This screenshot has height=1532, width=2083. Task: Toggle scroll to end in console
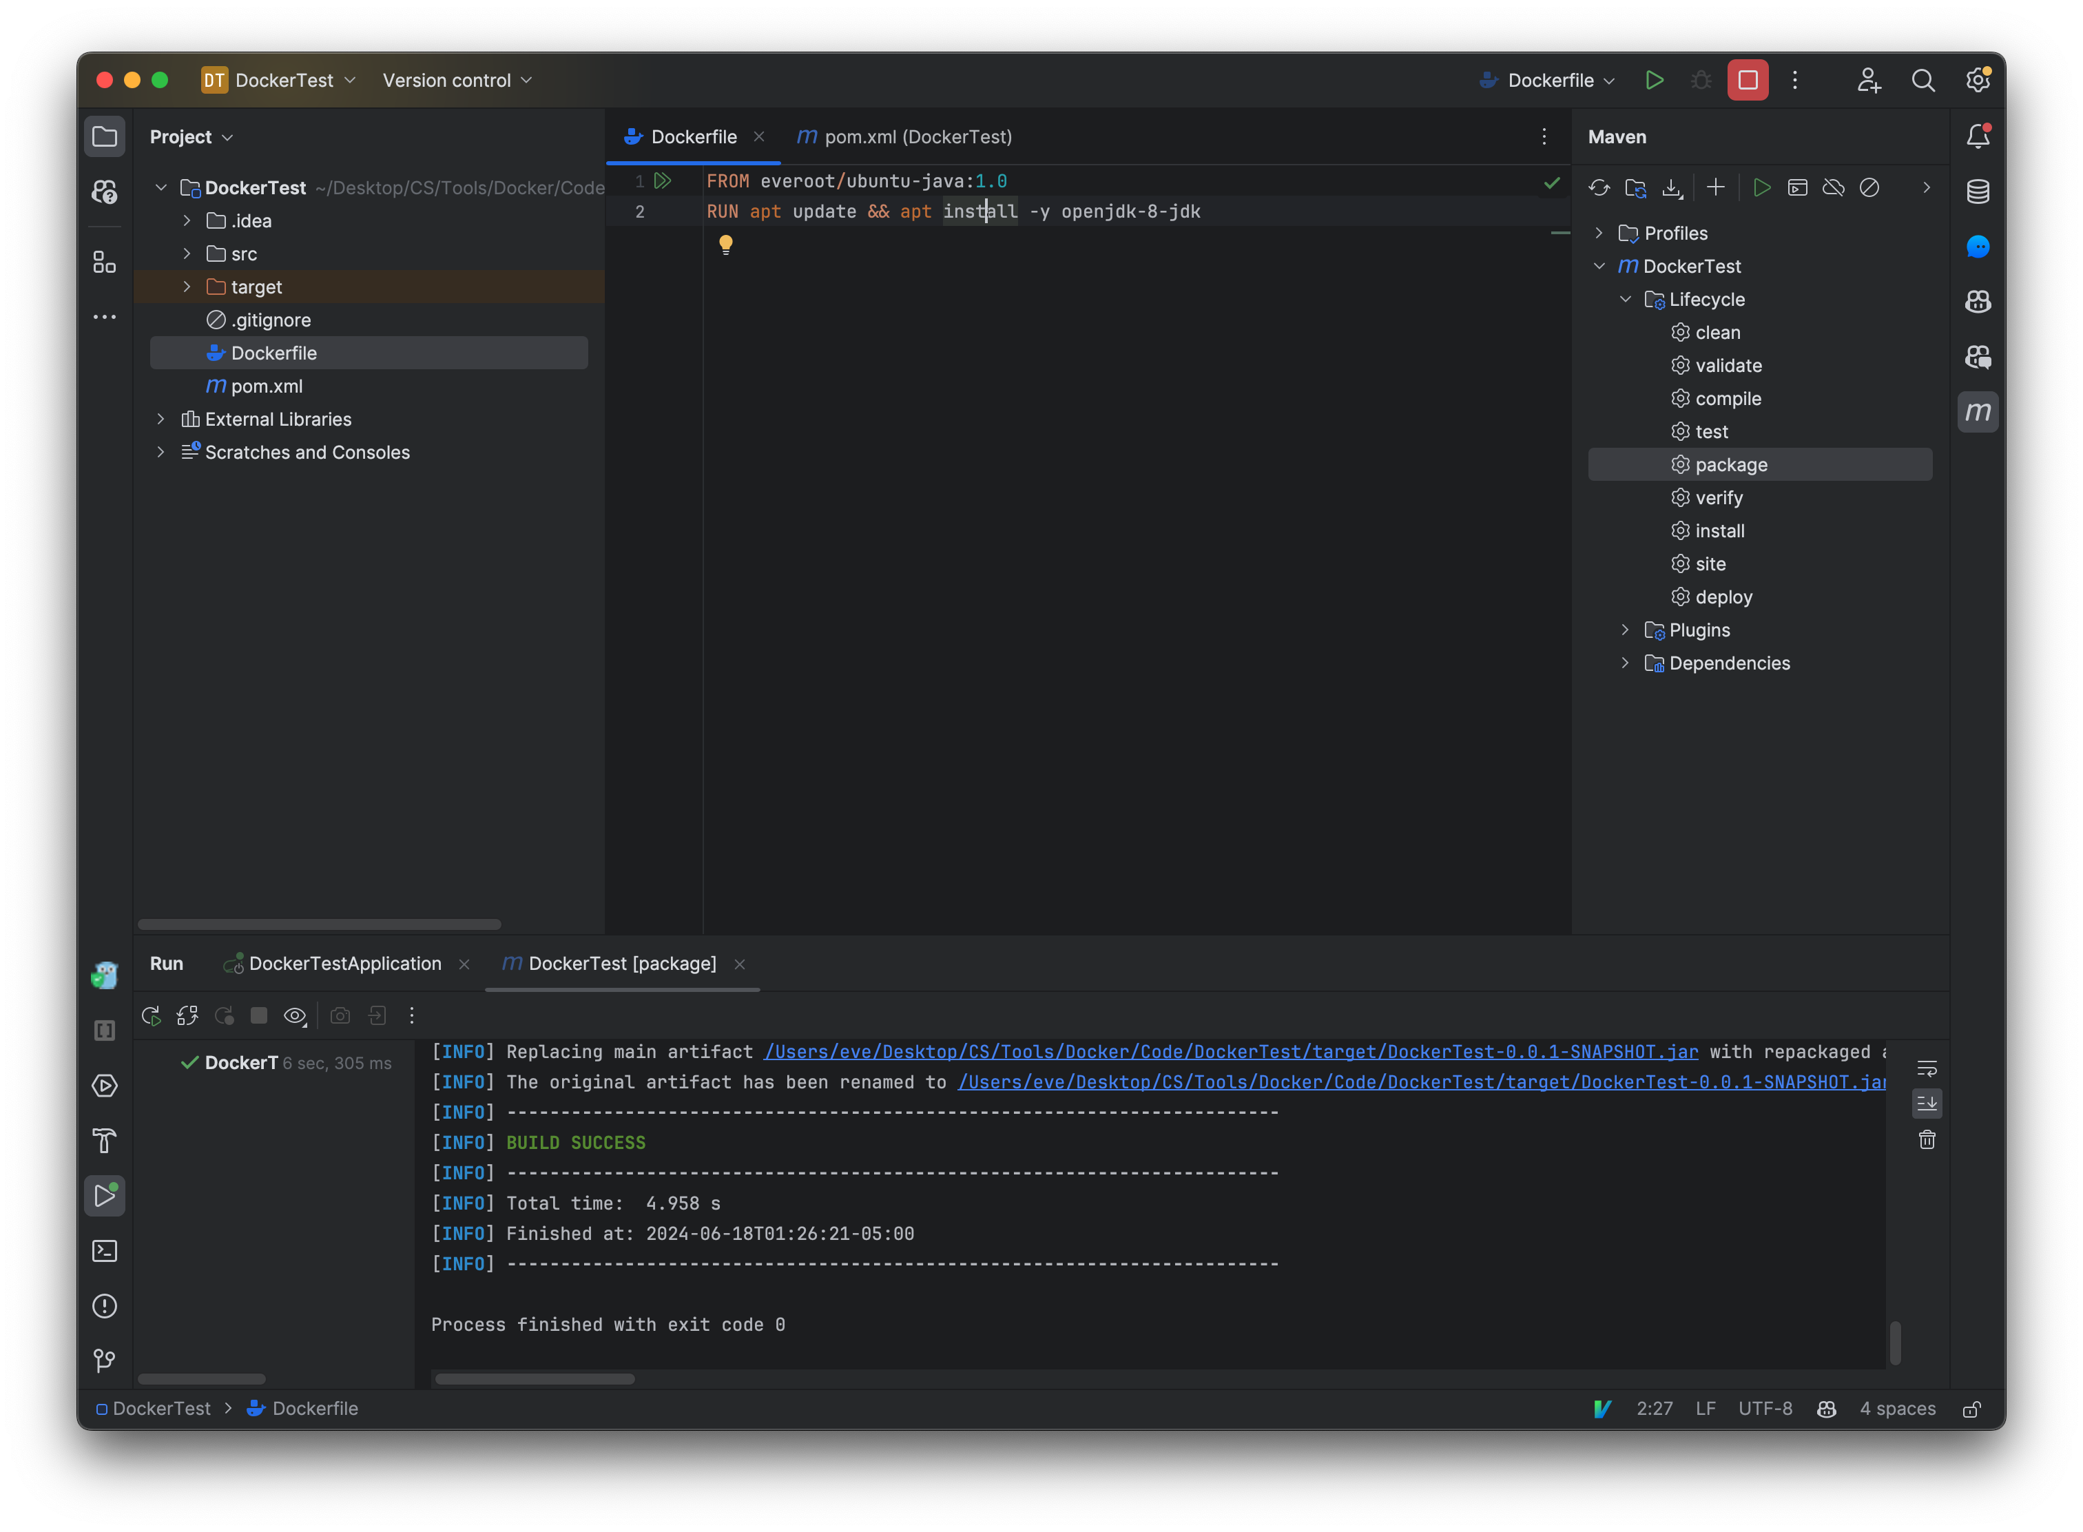point(1926,1104)
